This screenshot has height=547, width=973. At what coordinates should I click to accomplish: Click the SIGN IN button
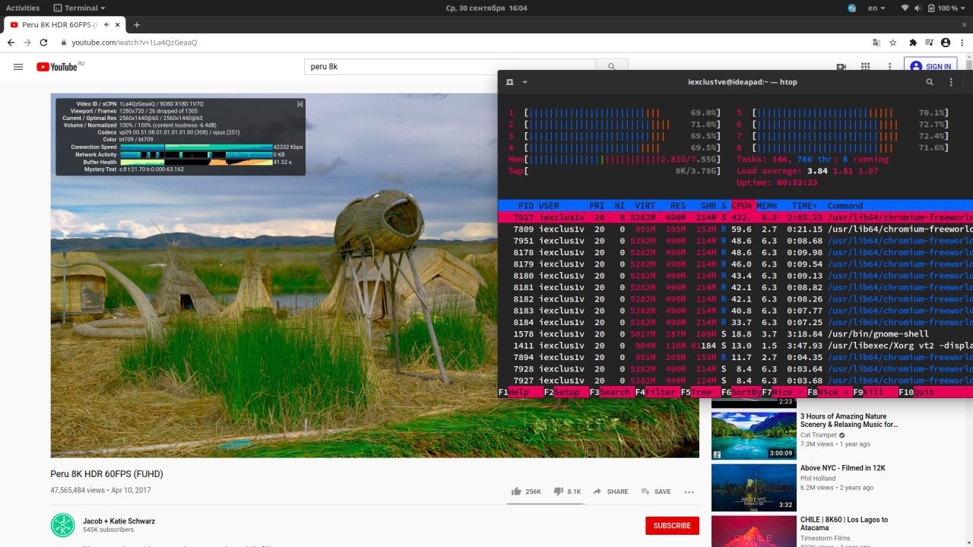[930, 67]
